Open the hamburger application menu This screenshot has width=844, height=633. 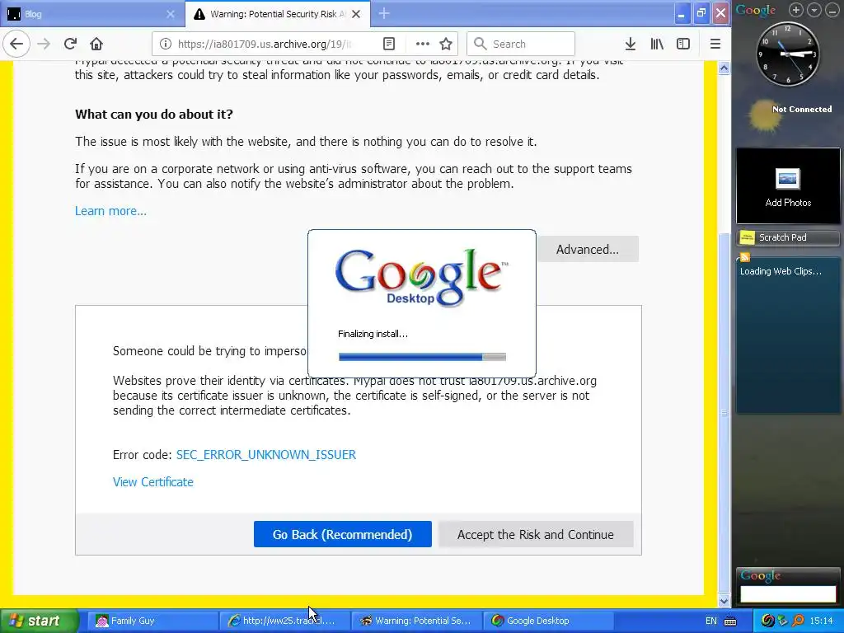click(715, 45)
